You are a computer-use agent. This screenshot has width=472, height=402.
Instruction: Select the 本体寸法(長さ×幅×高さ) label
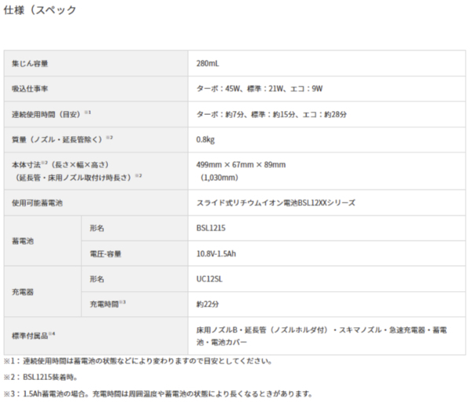(61, 164)
